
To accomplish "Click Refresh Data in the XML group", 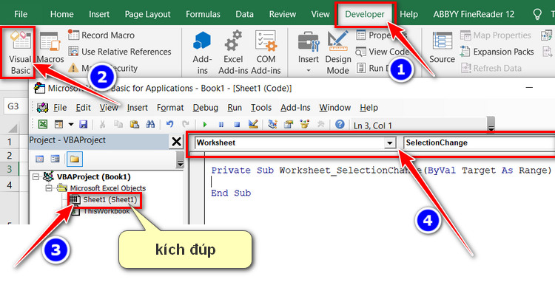I will point(491,68).
